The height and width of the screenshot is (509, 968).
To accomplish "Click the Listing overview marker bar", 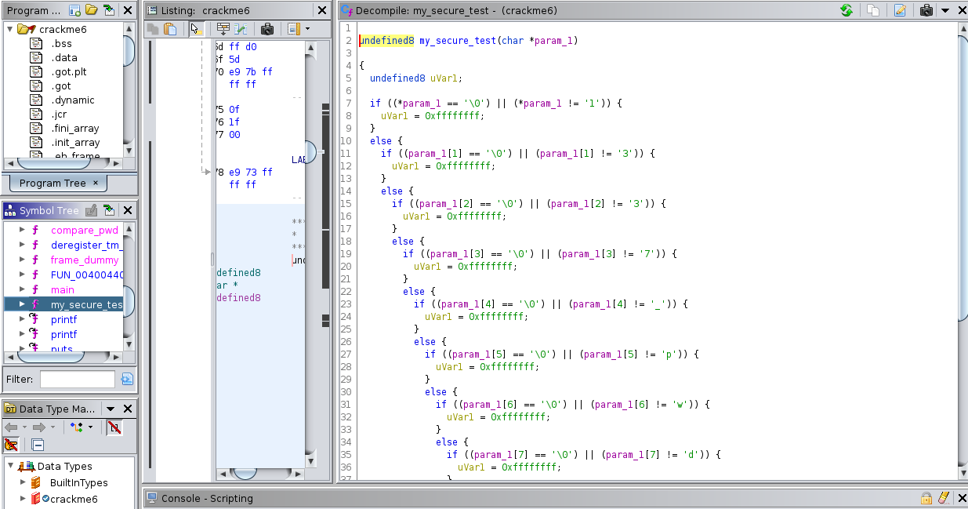I will pos(325,259).
